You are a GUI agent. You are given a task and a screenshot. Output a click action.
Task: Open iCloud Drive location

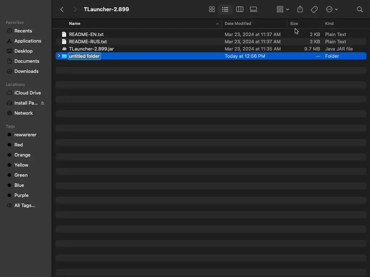point(27,93)
